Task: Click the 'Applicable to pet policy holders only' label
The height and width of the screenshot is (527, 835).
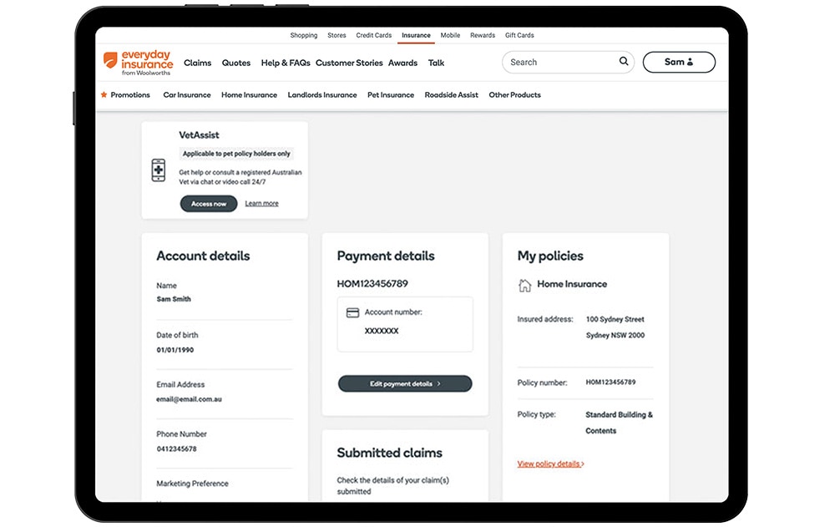Action: pyautogui.click(x=236, y=154)
